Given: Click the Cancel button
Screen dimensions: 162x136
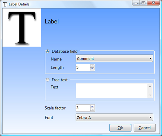Looking at the screenshot, I should click(x=145, y=128).
